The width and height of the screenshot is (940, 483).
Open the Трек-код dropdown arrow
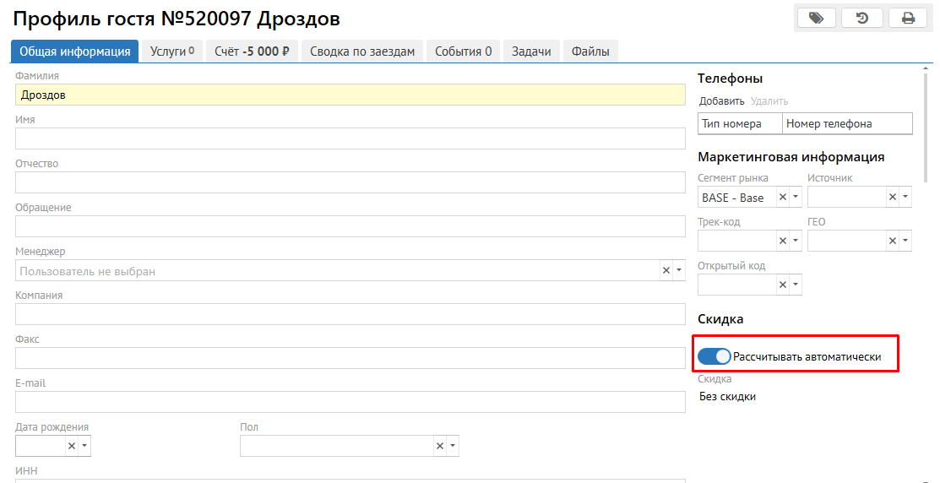click(796, 241)
